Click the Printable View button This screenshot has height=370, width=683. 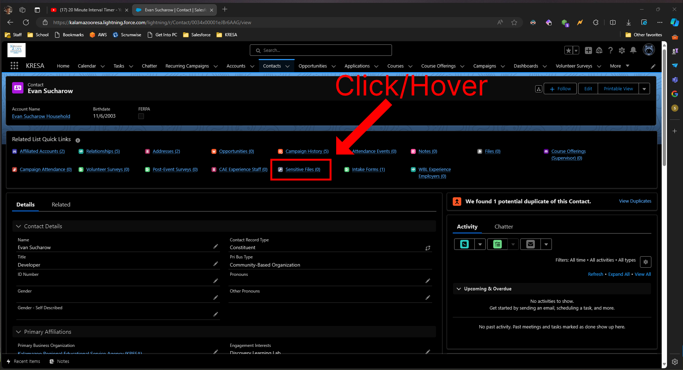tap(618, 89)
